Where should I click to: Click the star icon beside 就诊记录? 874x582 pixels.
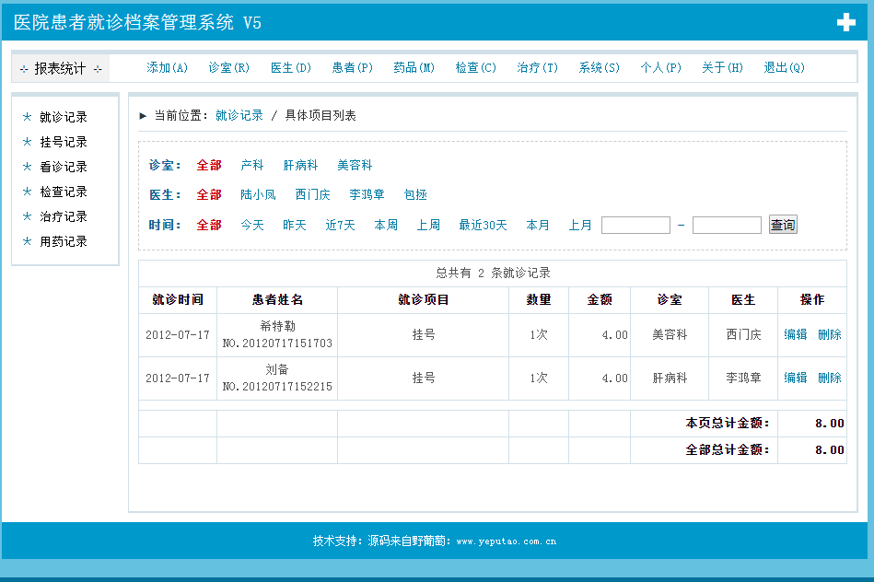point(27,117)
